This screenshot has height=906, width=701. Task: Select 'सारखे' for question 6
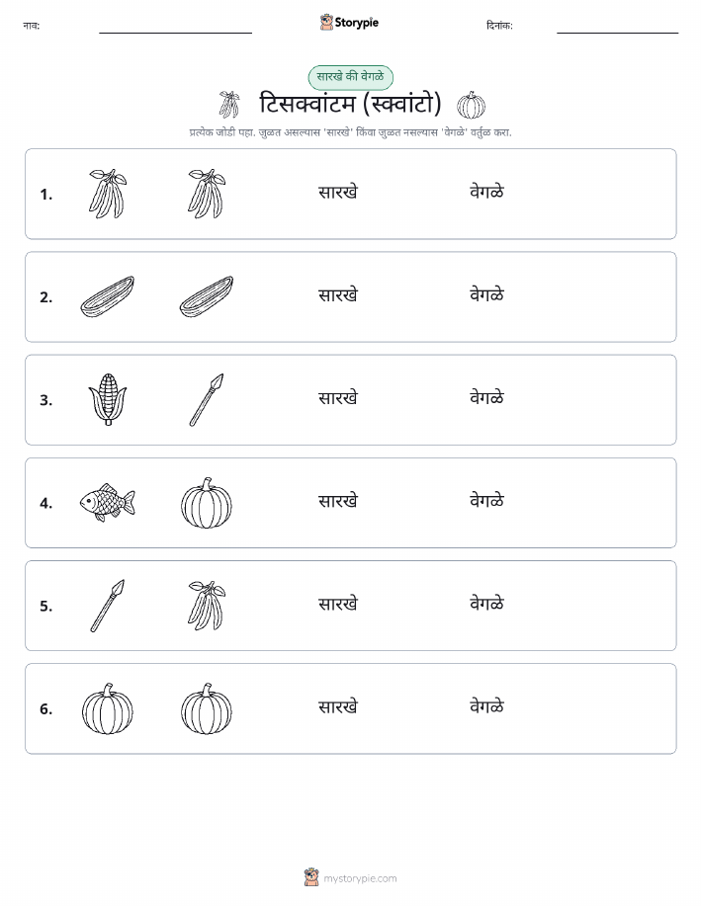tap(338, 706)
